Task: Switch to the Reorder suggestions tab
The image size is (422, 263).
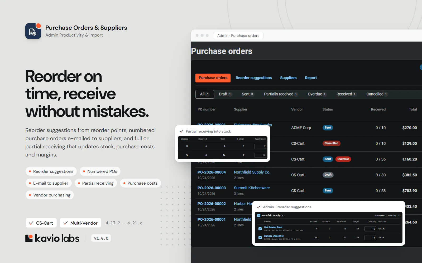Action: [x=254, y=78]
